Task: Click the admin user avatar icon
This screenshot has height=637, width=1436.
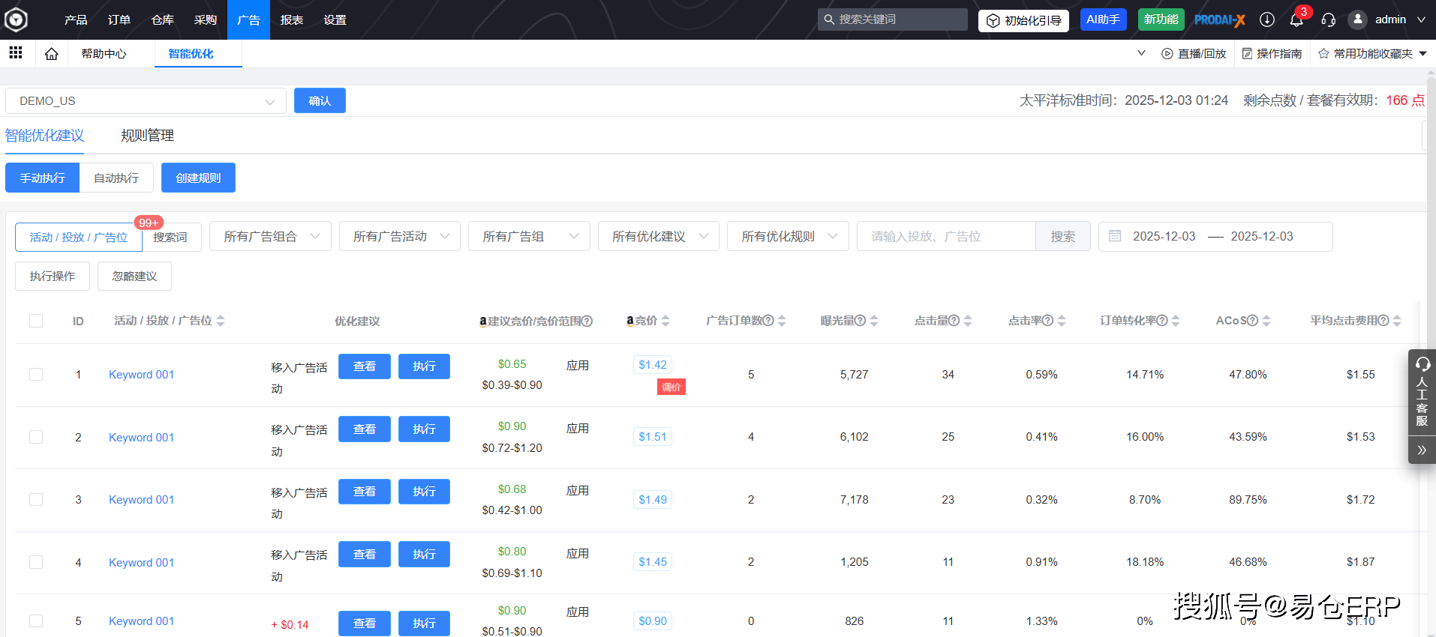Action: tap(1357, 20)
